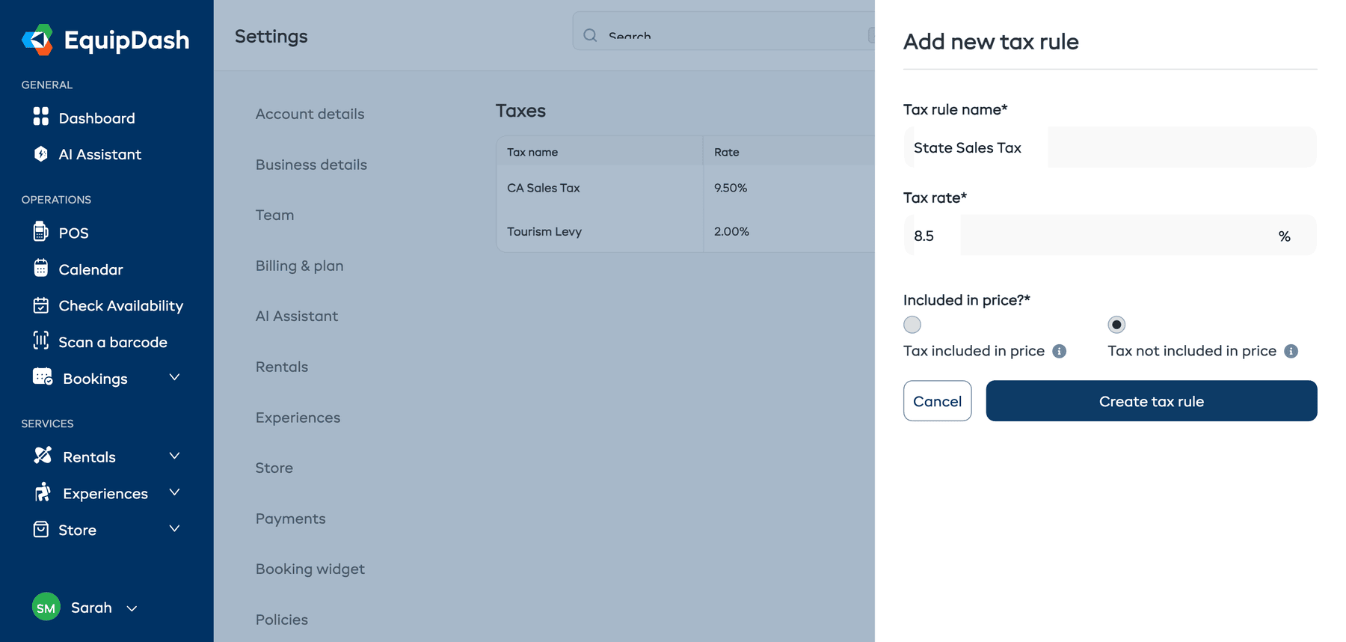The image size is (1346, 642).
Task: Focus the Tax rate field
Action: pyautogui.click(x=1110, y=236)
